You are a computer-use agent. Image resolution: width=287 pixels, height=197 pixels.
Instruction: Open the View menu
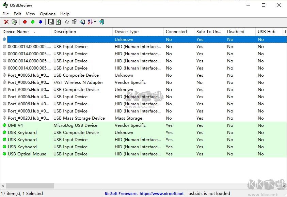coord(30,14)
